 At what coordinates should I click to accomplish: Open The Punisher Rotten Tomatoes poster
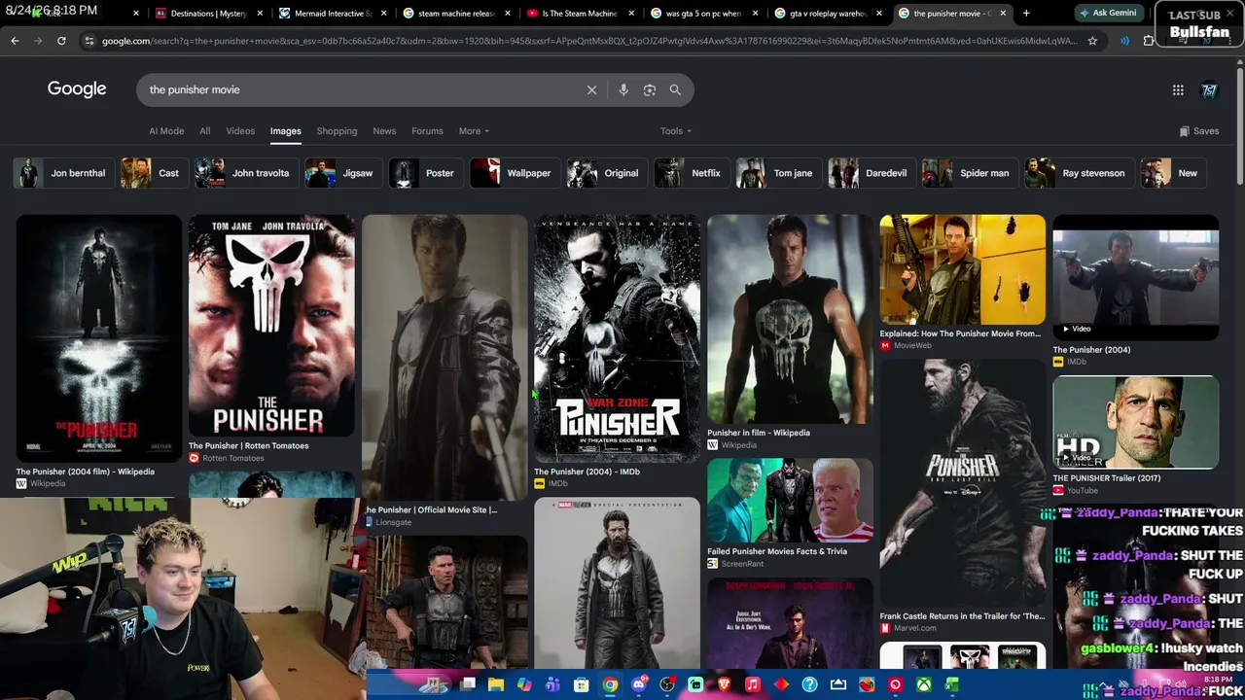[271, 326]
